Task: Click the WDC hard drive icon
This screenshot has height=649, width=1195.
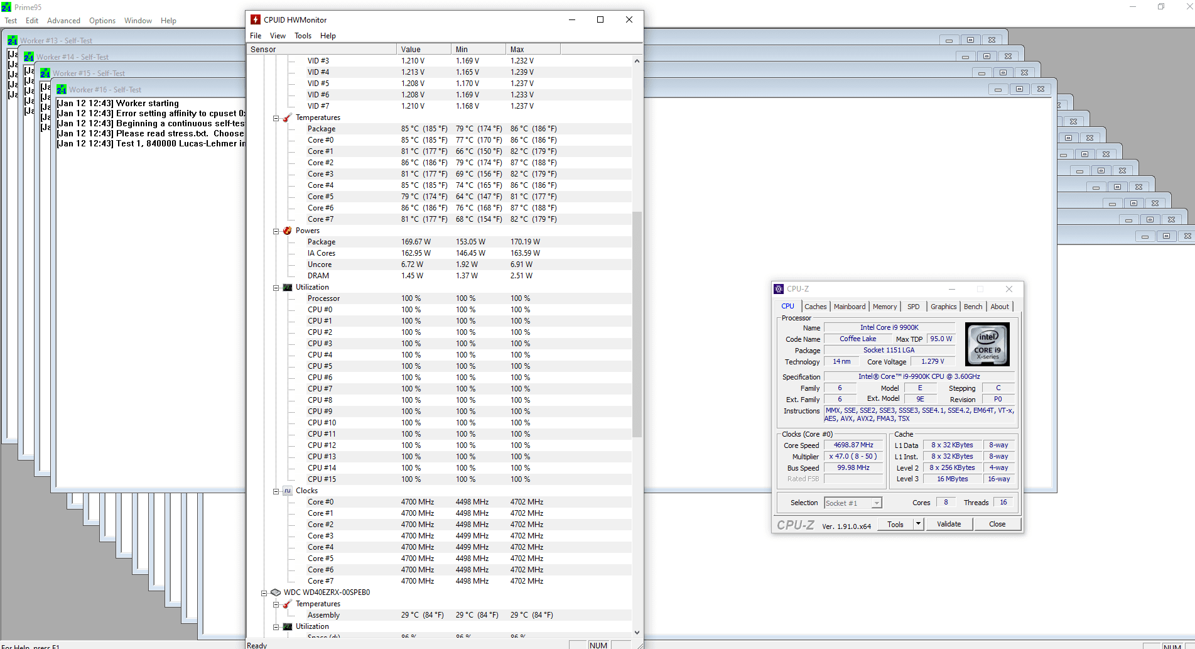Action: pyautogui.click(x=276, y=592)
